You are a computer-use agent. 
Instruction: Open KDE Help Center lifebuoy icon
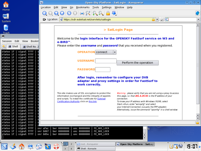56,146
